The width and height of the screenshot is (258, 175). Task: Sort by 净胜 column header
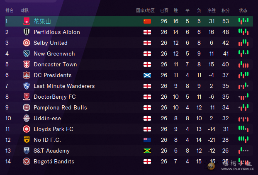point(212,10)
